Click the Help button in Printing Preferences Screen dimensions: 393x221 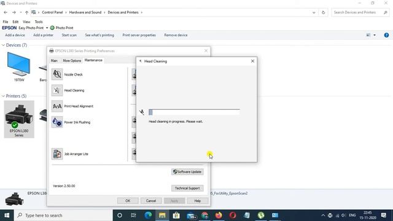click(198, 201)
